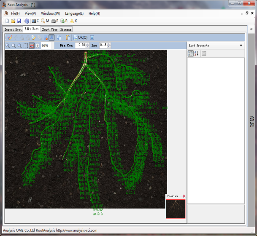This screenshot has height=236, width=257.
Task: Increase the Dia Con spinner value
Action: click(88, 44)
